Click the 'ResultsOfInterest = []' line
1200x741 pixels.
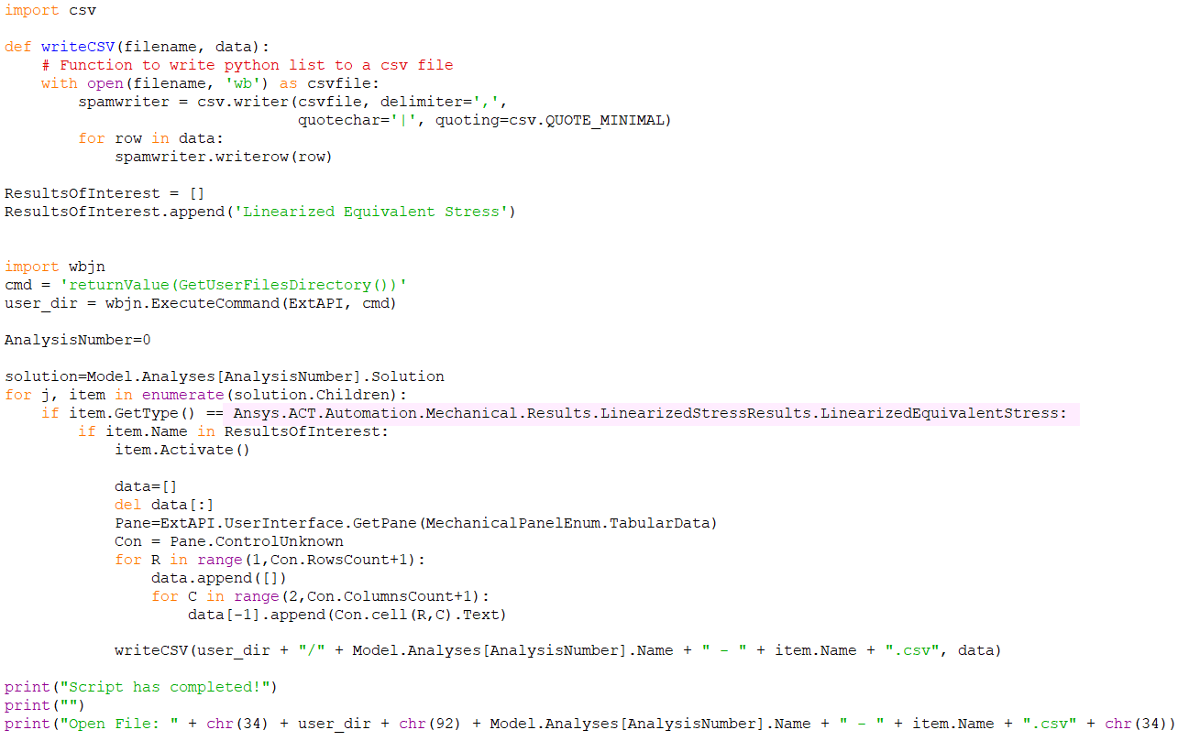105,193
